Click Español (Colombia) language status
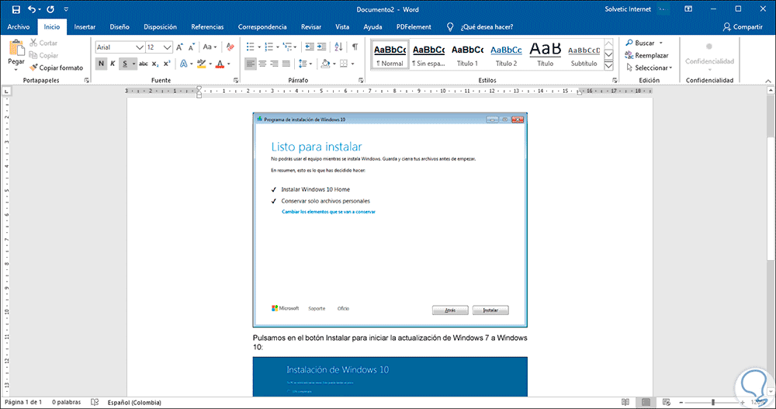 134,403
